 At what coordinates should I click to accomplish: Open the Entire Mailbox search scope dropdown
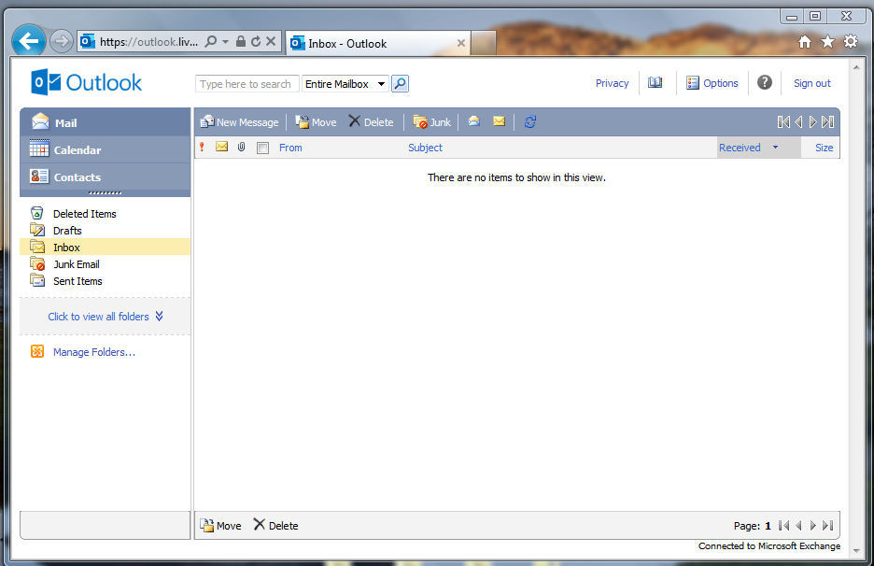345,84
